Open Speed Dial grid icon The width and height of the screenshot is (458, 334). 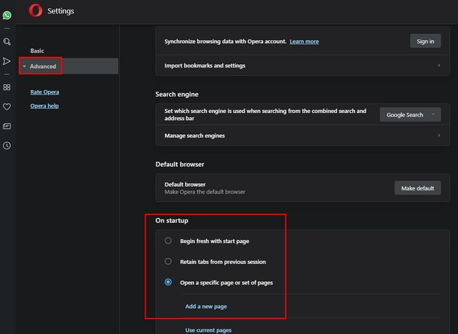pos(7,87)
